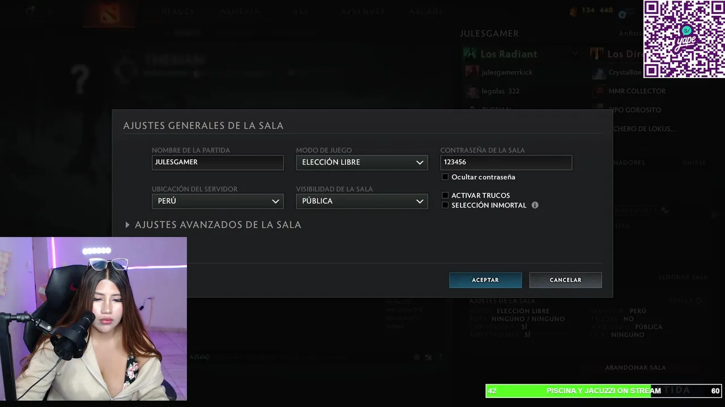Viewport: 725px width, 407px height.
Task: Click the gold shard currency icon
Action: click(x=573, y=11)
